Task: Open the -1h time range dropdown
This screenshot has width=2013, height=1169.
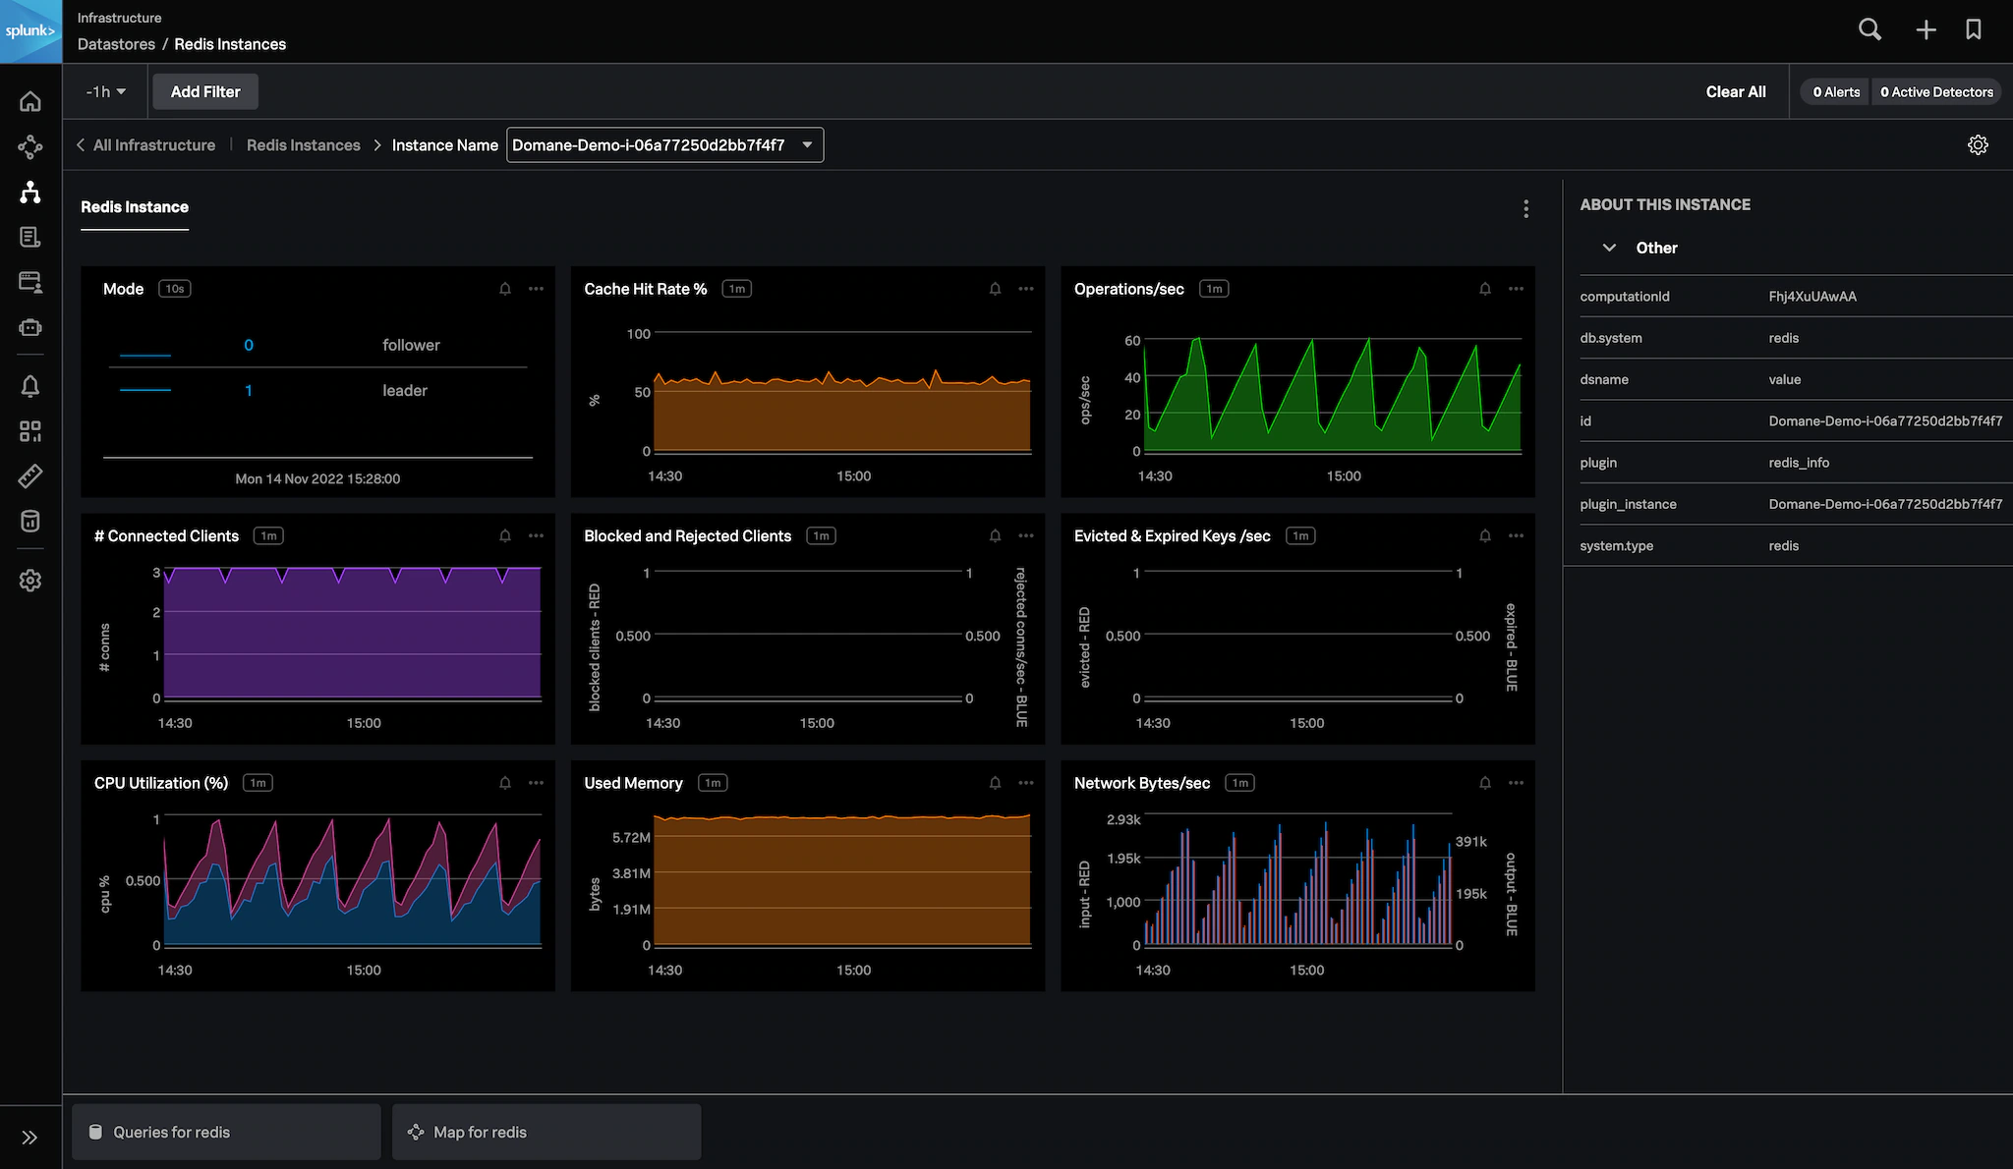Action: point(106,91)
